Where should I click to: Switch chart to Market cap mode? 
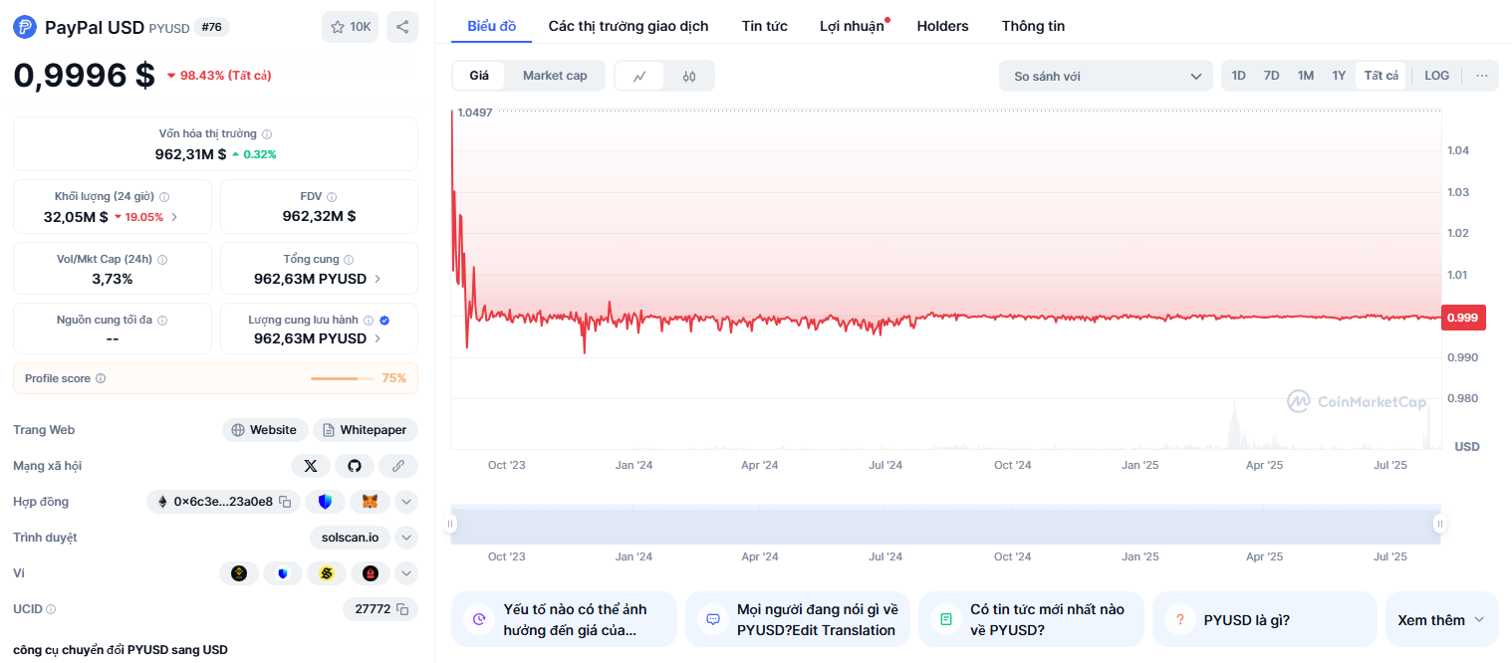(555, 76)
